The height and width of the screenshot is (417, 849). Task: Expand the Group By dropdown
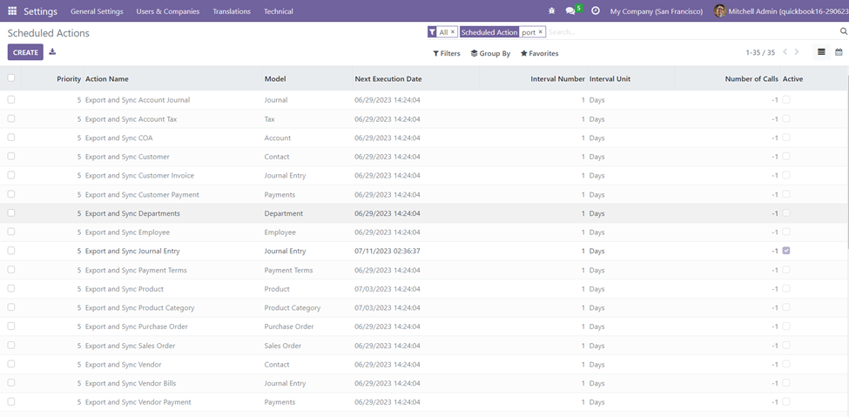coord(490,53)
